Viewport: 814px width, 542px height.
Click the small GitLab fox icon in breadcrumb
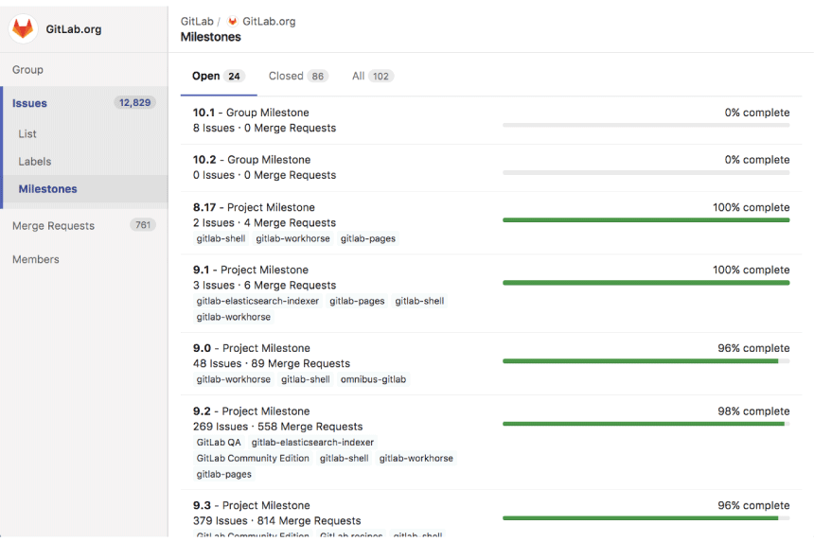(x=233, y=21)
